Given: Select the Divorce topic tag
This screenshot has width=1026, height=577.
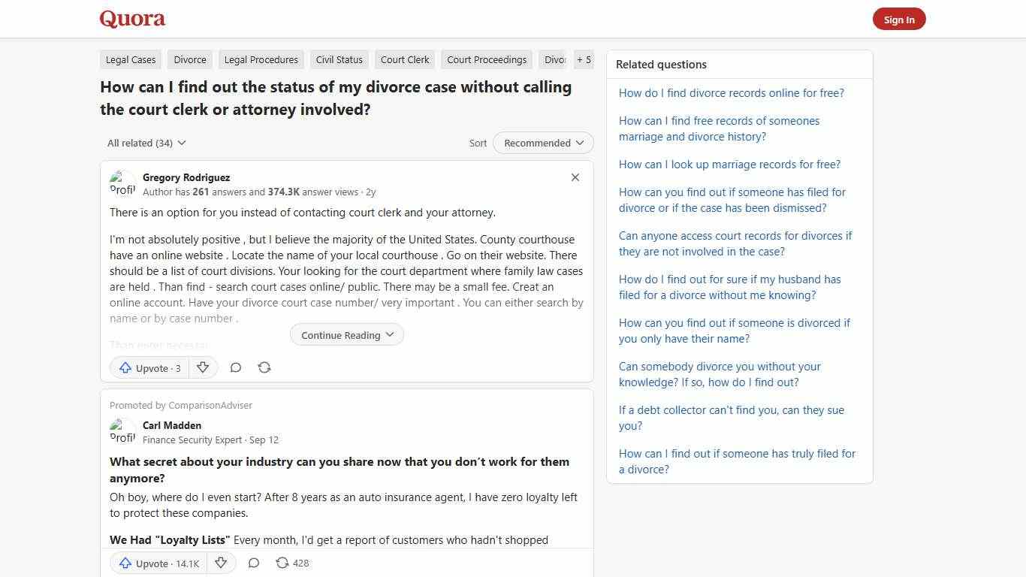Looking at the screenshot, I should tap(189, 59).
